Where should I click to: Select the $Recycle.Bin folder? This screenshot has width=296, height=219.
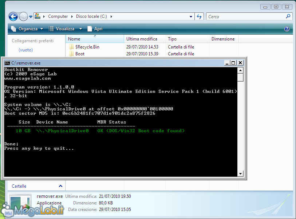pos(87,47)
